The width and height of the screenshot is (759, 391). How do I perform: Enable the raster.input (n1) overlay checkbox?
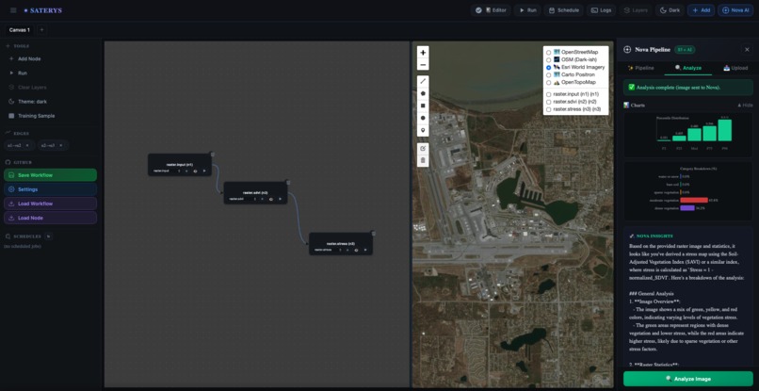tap(548, 94)
